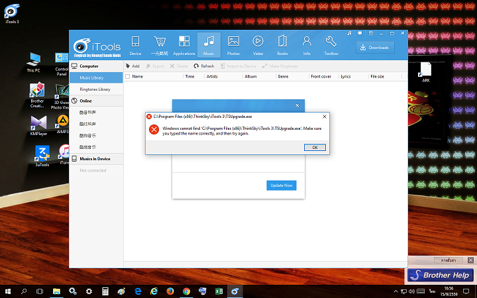Image resolution: width=477 pixels, height=298 pixels.
Task: Click the Musics in Device header
Action: (x=96, y=159)
